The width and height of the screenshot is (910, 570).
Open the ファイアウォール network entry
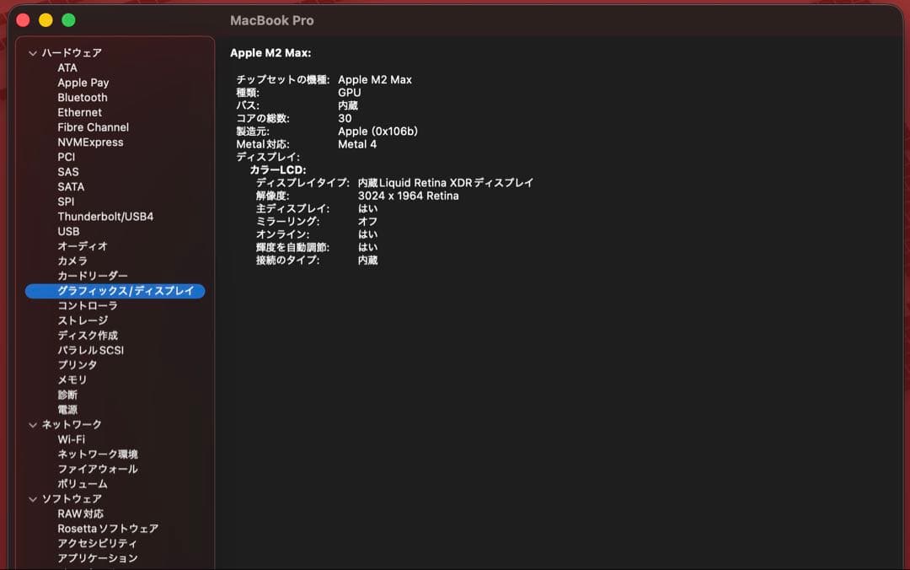click(97, 469)
